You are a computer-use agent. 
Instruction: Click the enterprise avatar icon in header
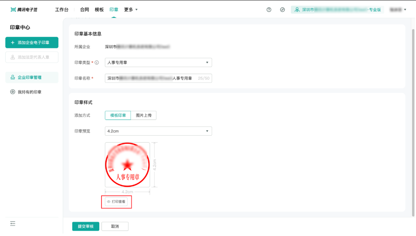[297, 10]
